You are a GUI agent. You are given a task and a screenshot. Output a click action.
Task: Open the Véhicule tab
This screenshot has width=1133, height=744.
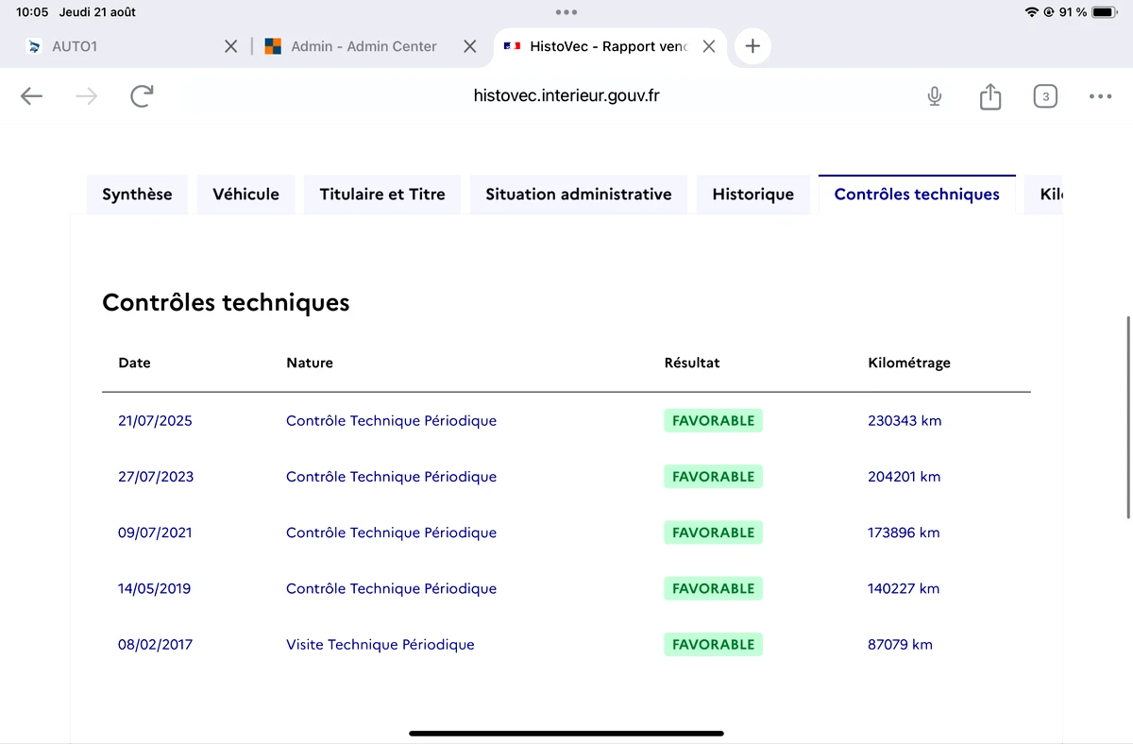(x=245, y=194)
